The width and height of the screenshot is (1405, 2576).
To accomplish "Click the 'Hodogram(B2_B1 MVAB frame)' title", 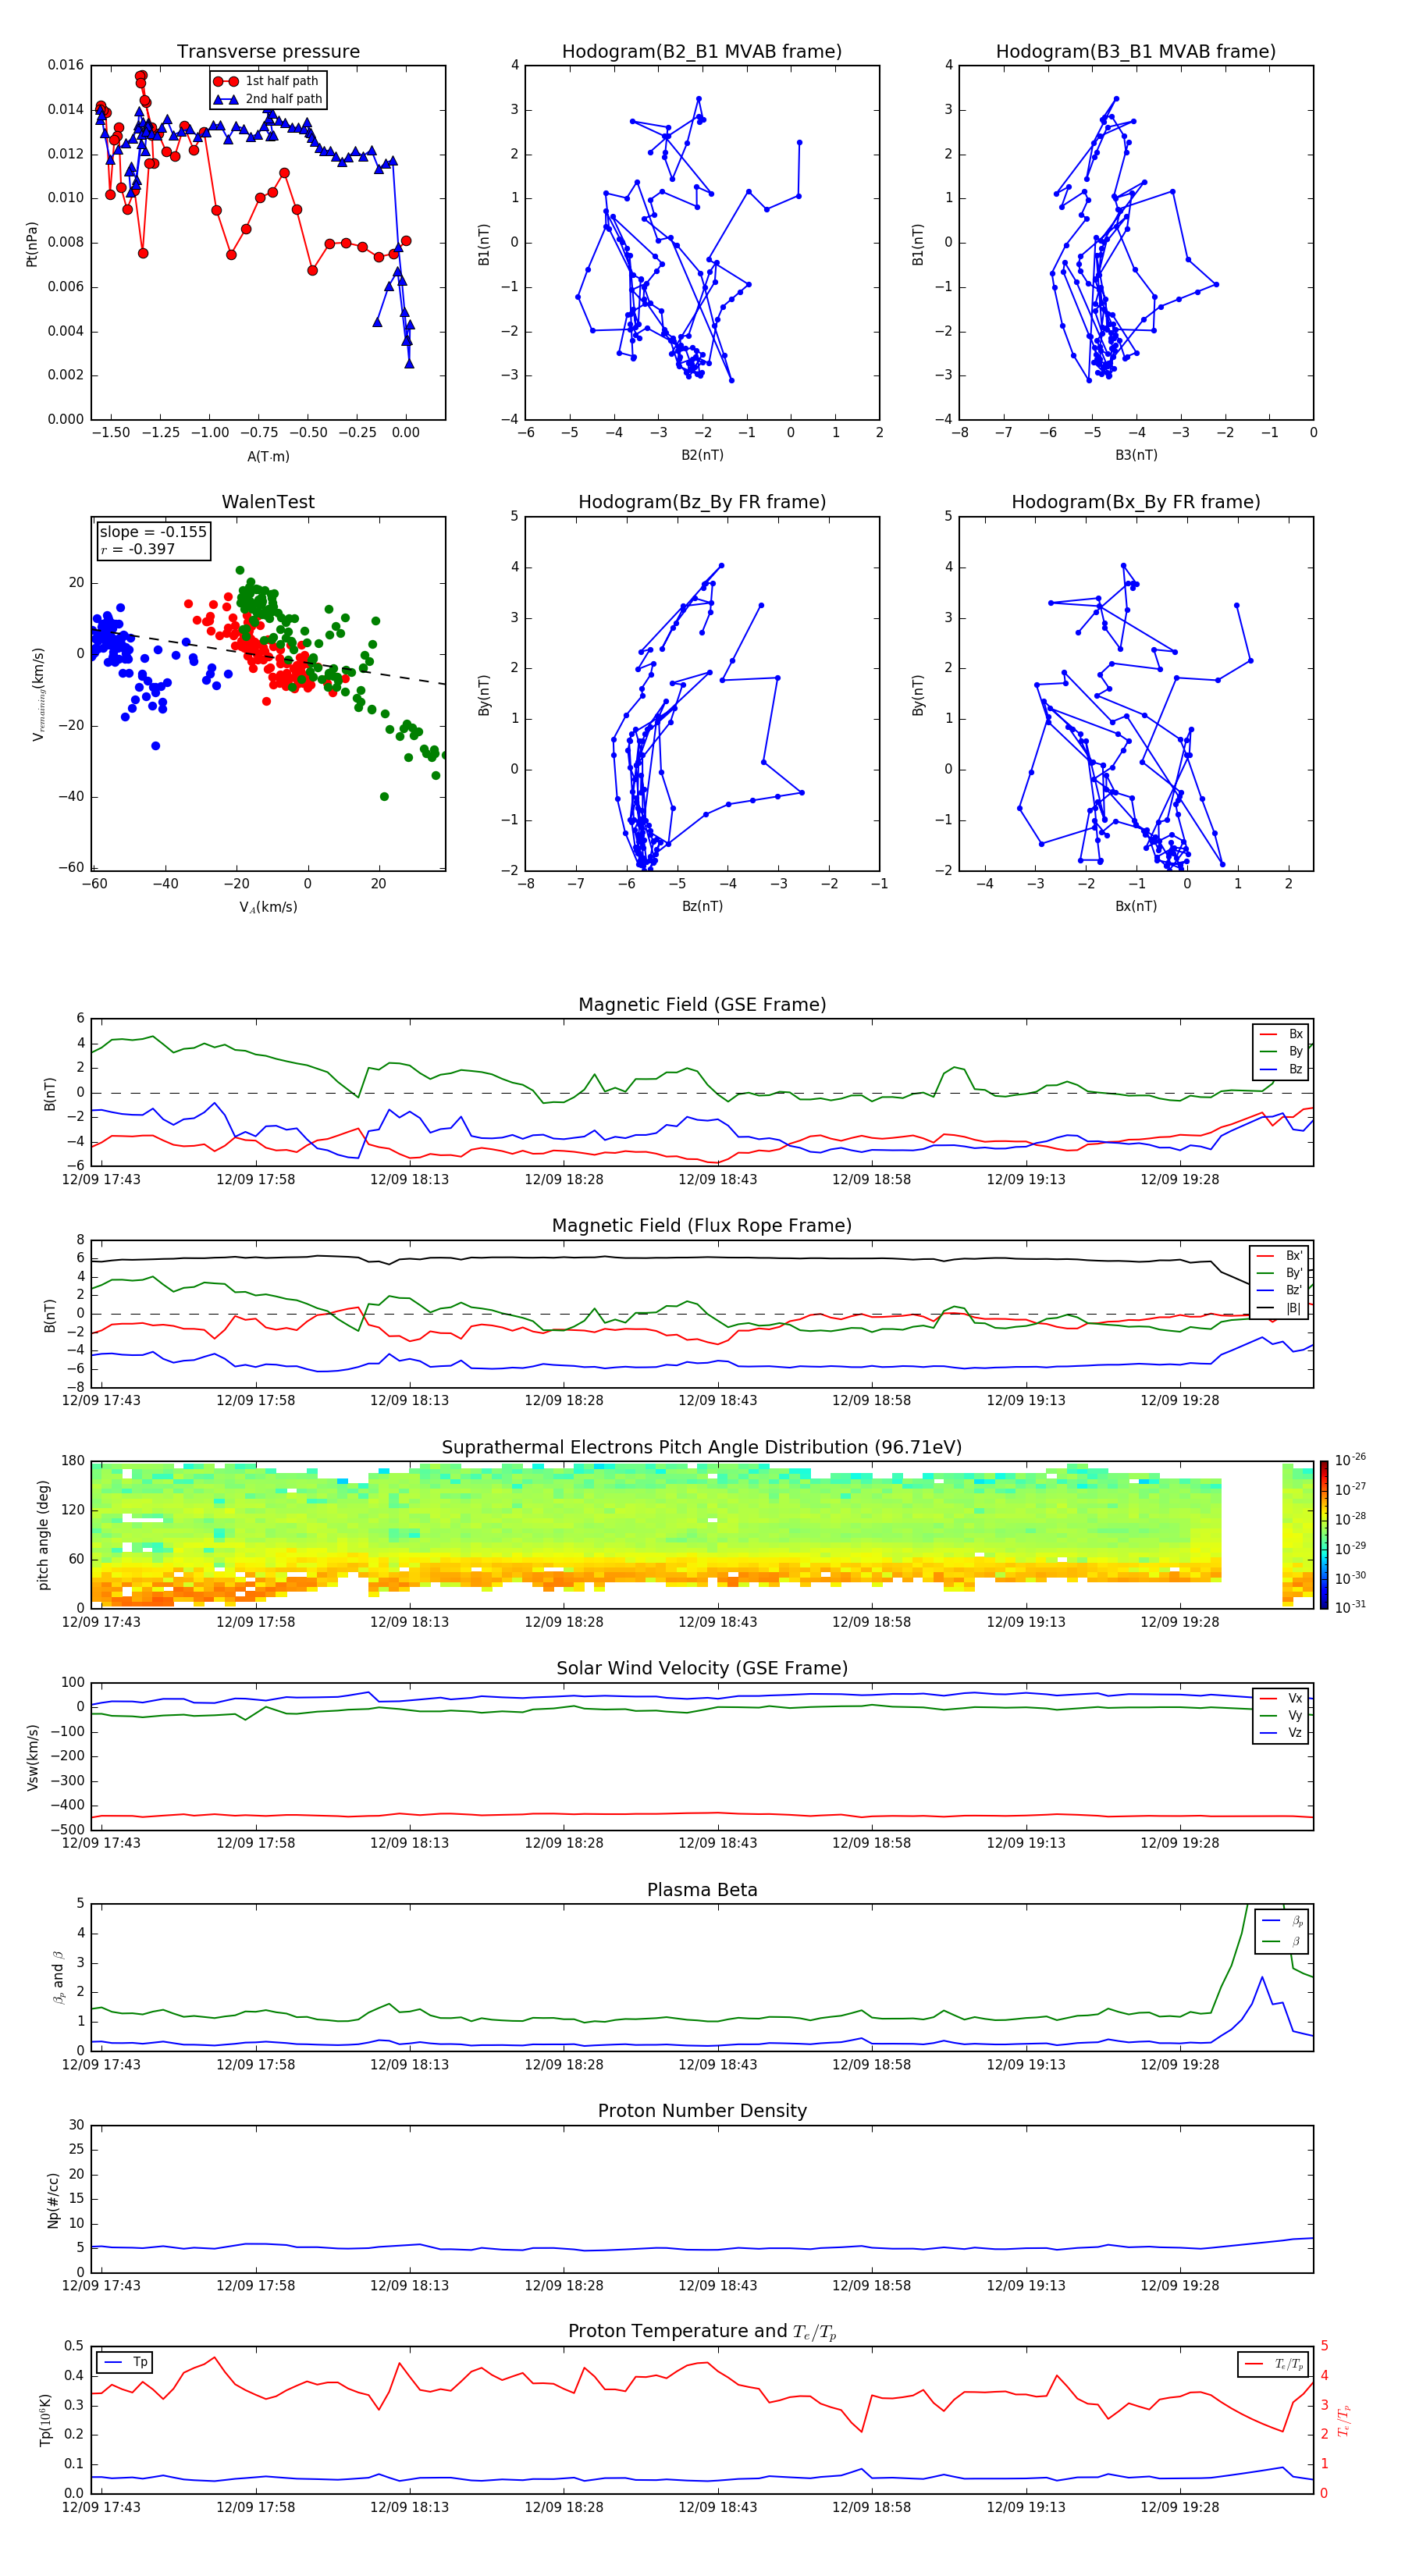I will pos(702,52).
